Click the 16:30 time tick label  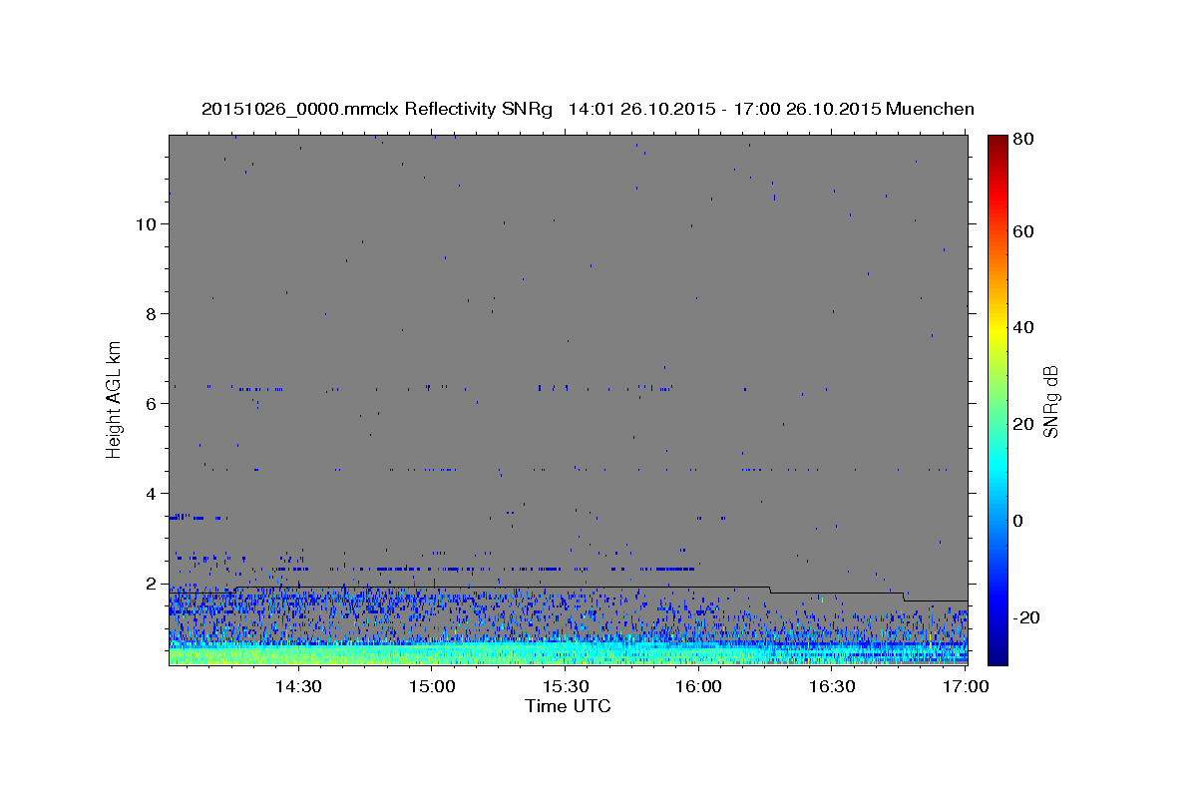tap(832, 686)
